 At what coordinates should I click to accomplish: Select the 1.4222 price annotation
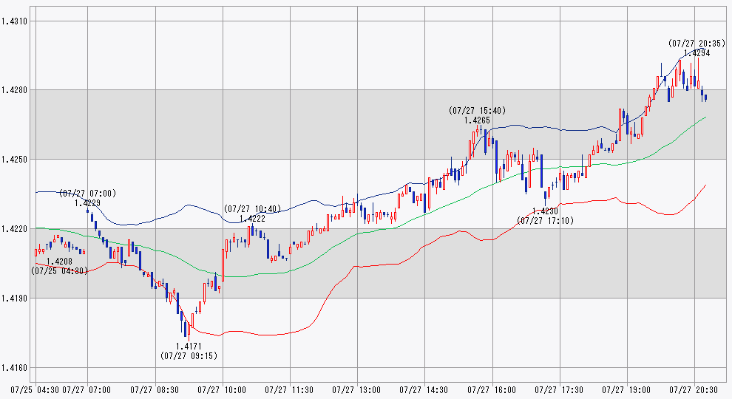pyautogui.click(x=253, y=219)
